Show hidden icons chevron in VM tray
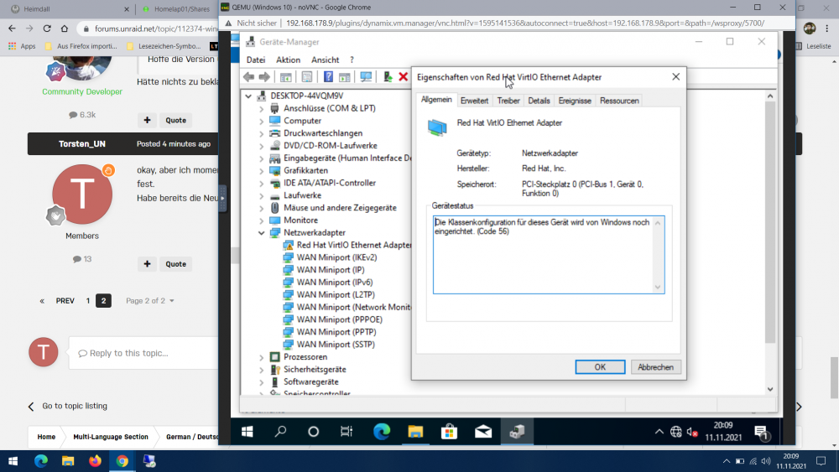 pyautogui.click(x=659, y=432)
